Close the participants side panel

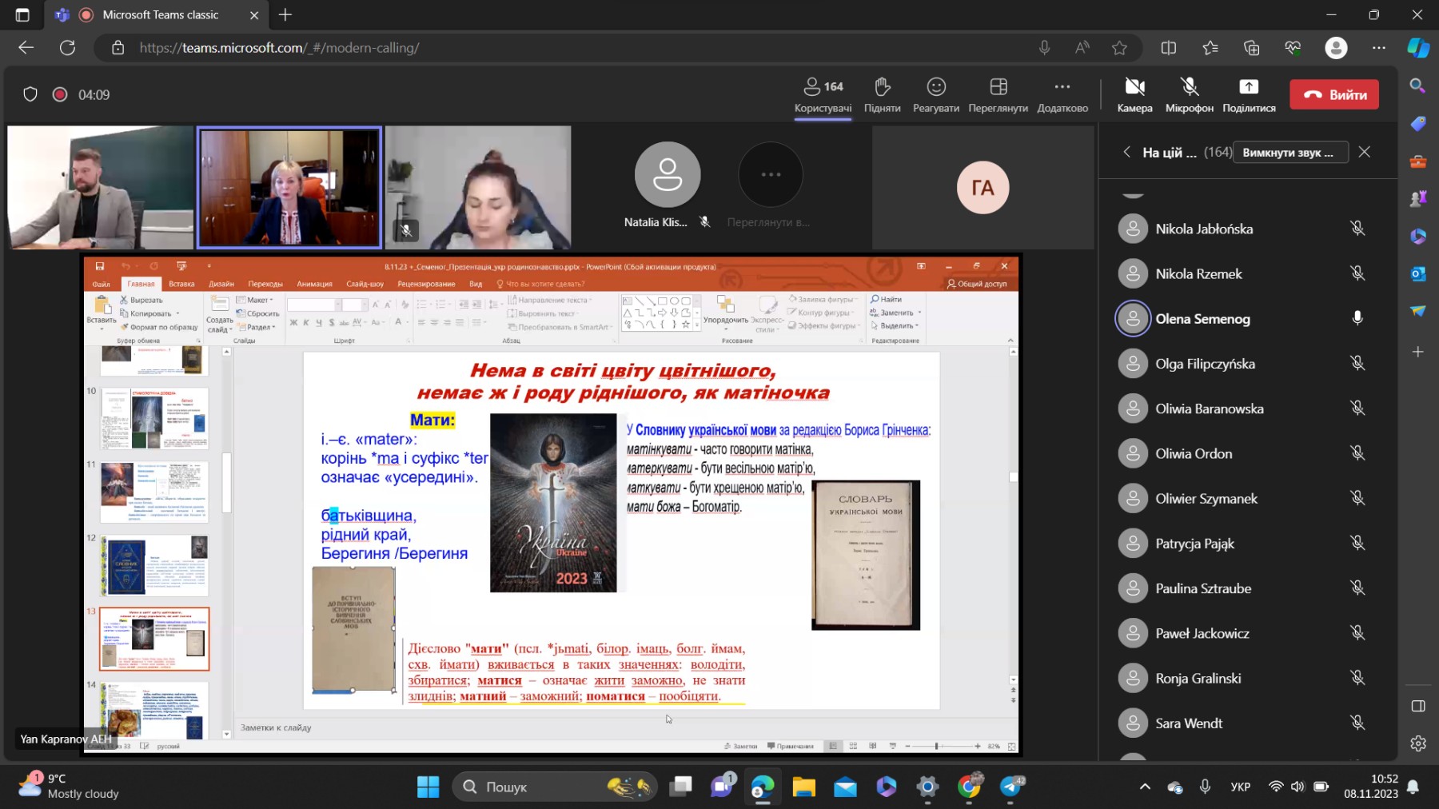pos(1365,152)
